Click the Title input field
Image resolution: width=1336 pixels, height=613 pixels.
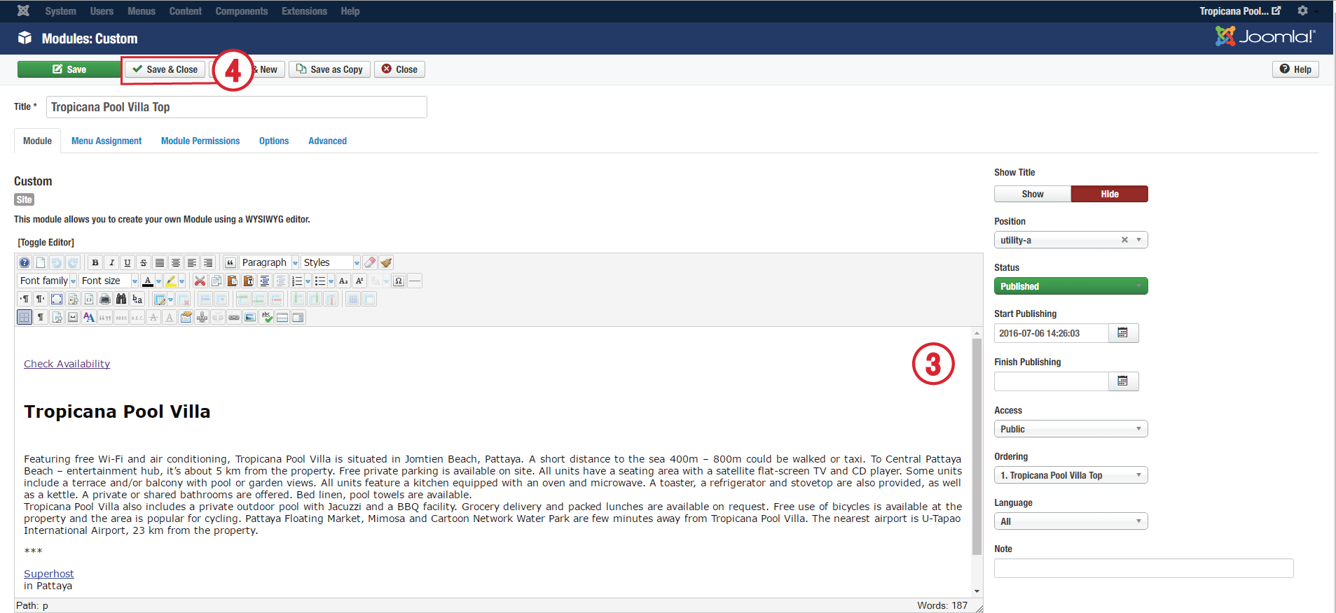pyautogui.click(x=237, y=107)
